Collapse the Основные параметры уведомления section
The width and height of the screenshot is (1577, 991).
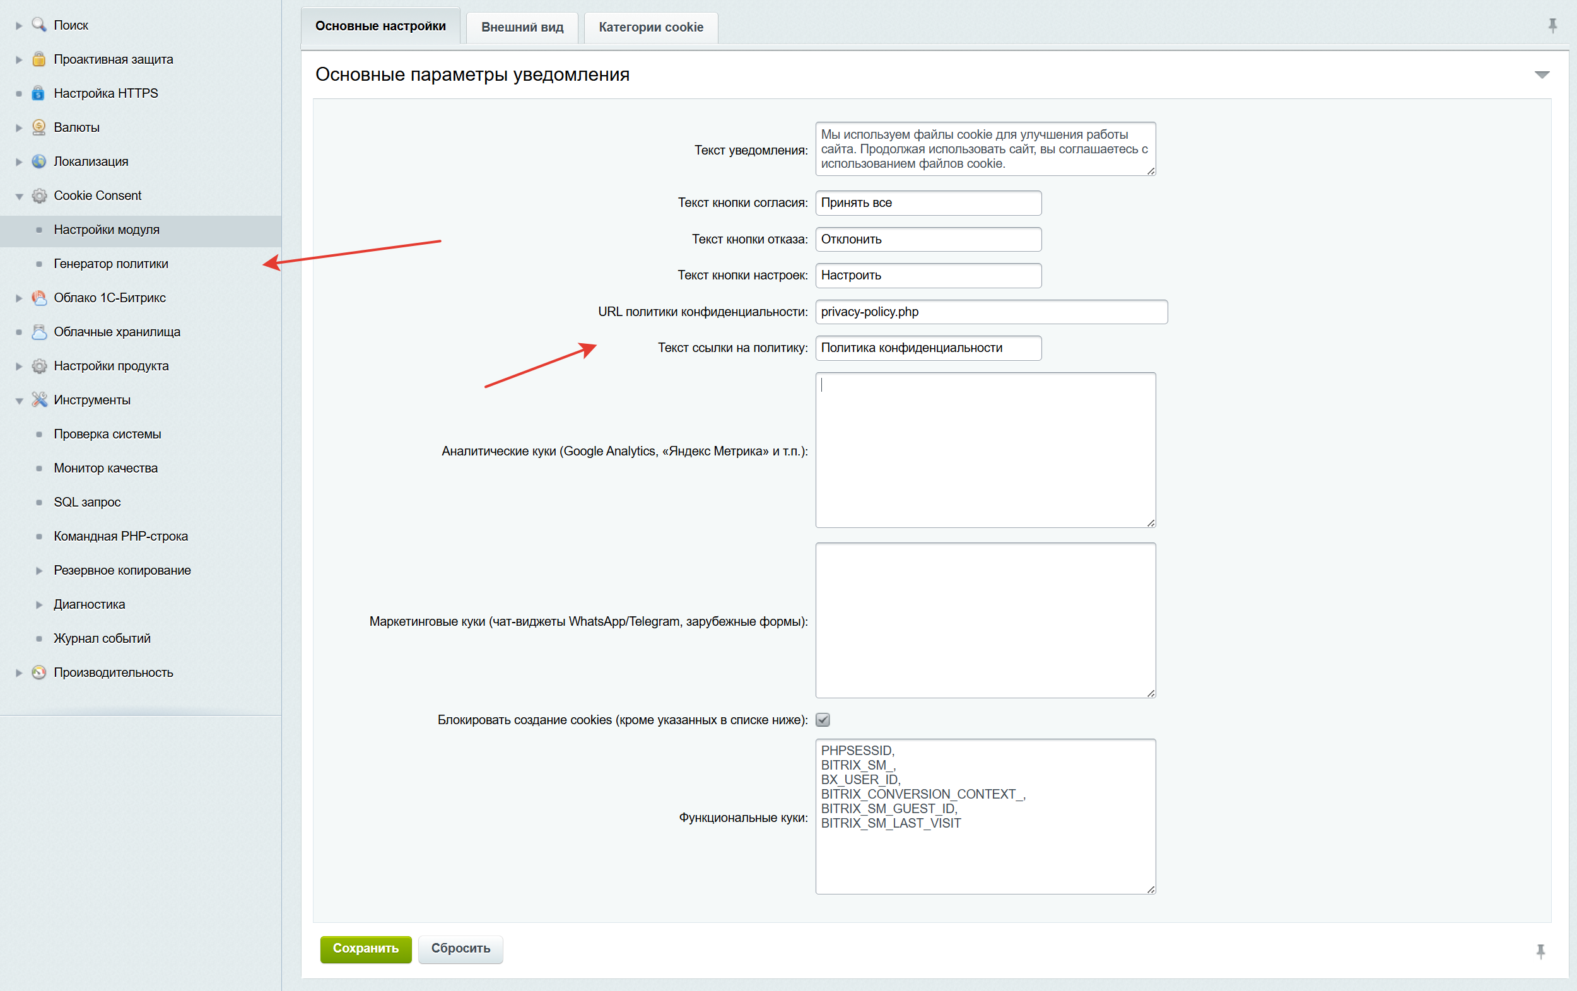point(1543,74)
